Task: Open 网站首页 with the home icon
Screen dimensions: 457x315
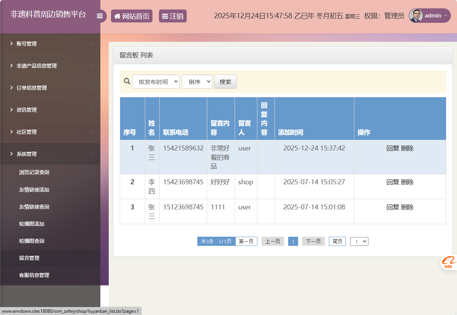Action: [x=132, y=16]
